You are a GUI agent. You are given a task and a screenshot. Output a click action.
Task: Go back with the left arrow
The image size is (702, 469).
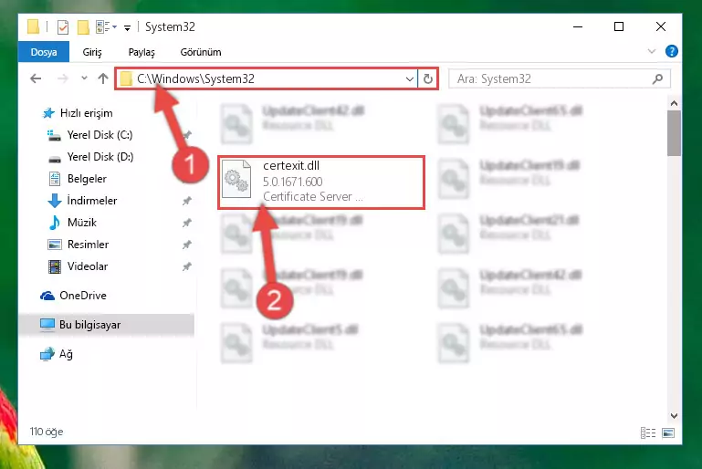(36, 78)
